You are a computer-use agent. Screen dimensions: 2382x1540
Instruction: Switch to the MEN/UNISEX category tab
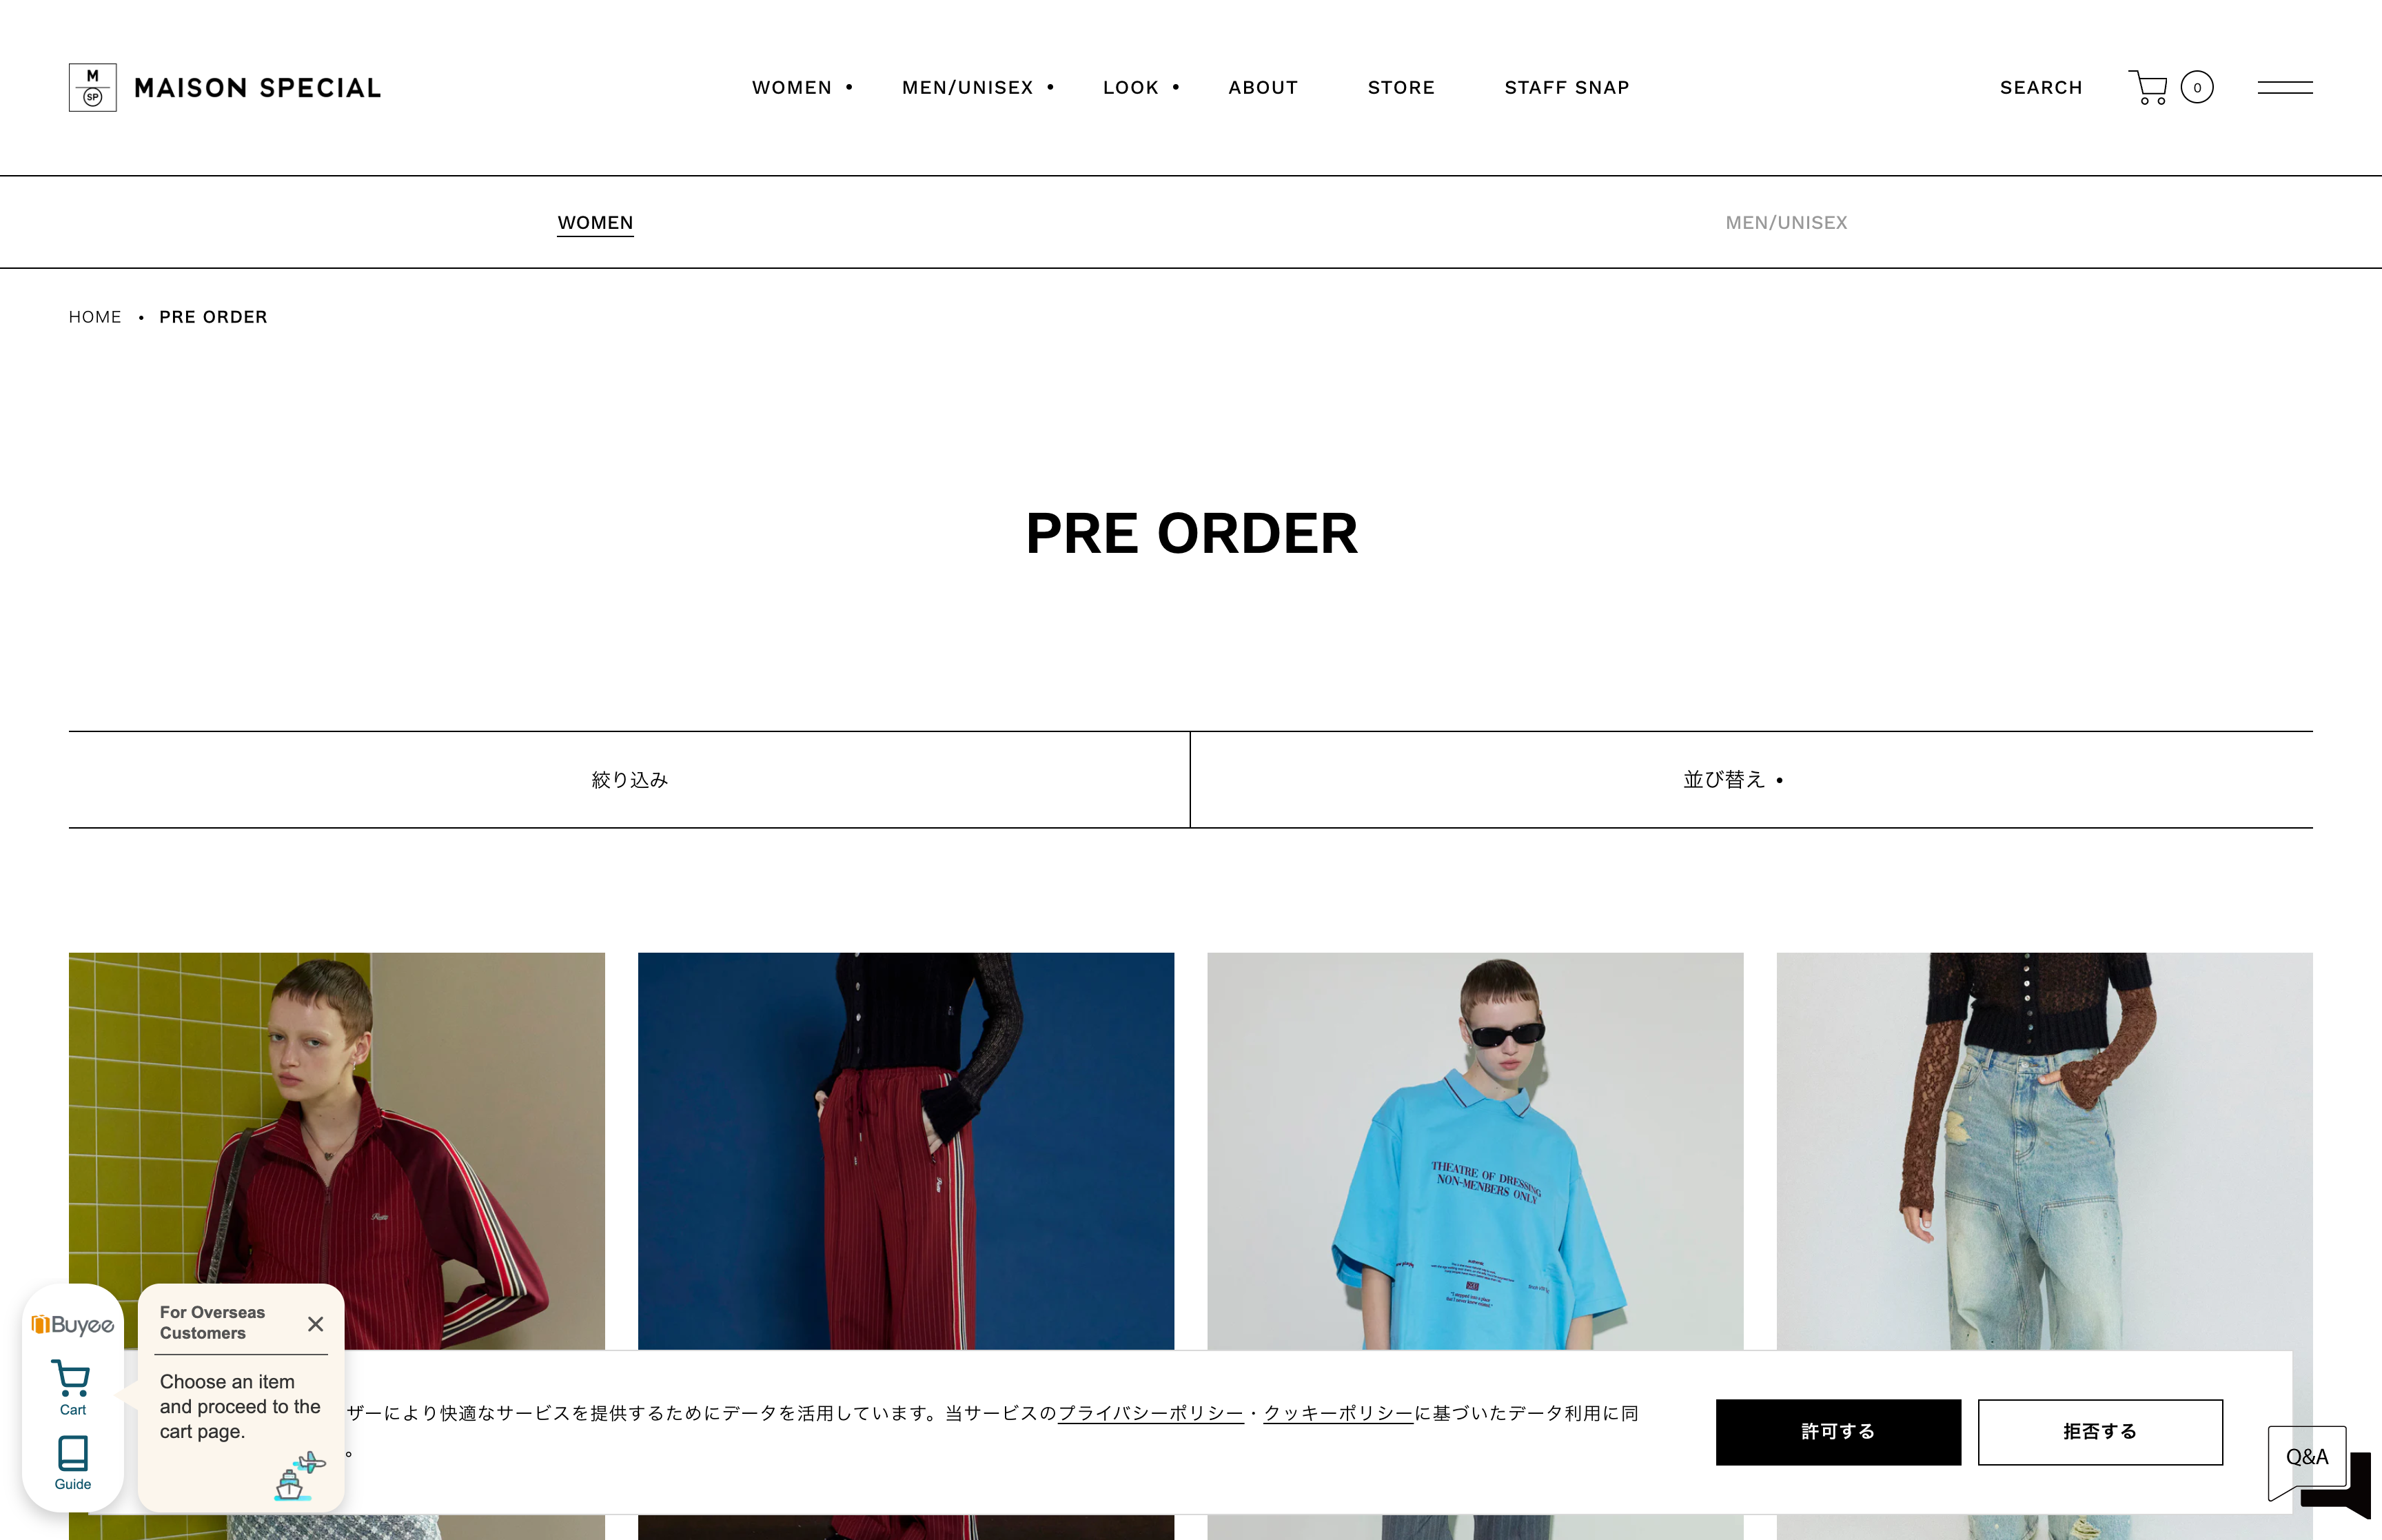[1787, 222]
